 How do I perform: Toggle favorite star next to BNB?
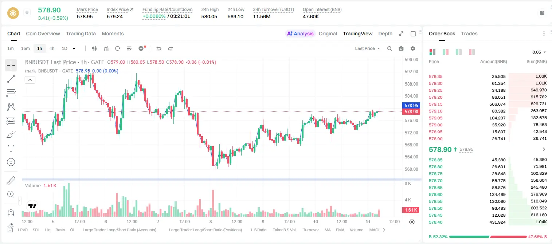[x=27, y=13]
